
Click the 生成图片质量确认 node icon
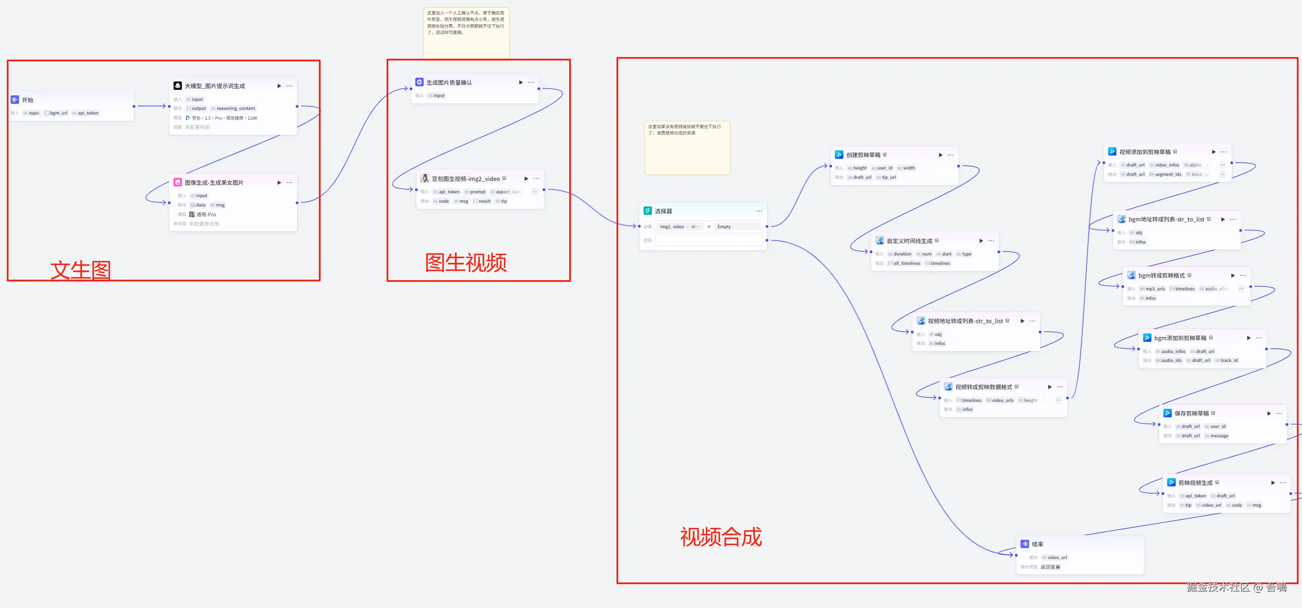419,82
